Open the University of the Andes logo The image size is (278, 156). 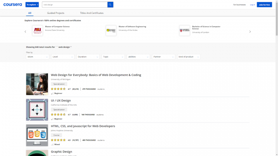coord(111,30)
